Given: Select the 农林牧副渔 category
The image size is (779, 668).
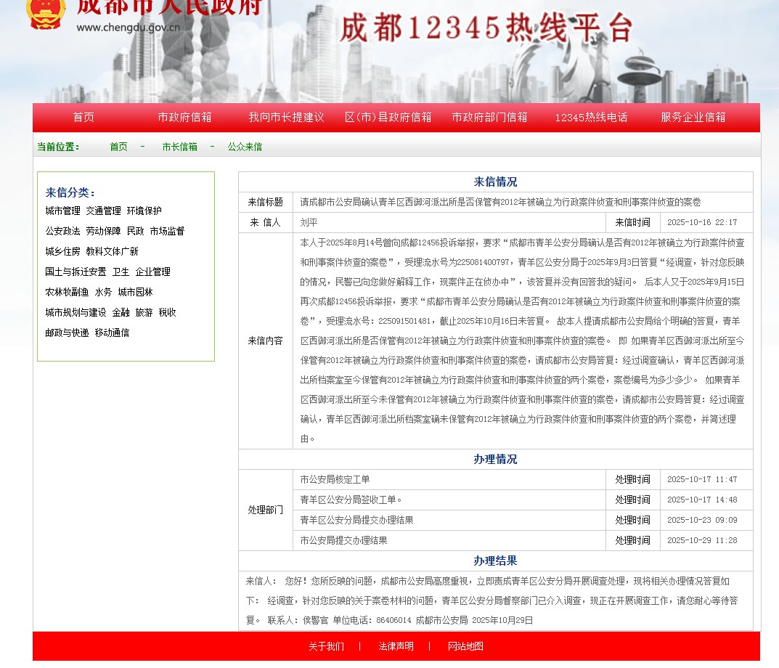Looking at the screenshot, I should 67,292.
